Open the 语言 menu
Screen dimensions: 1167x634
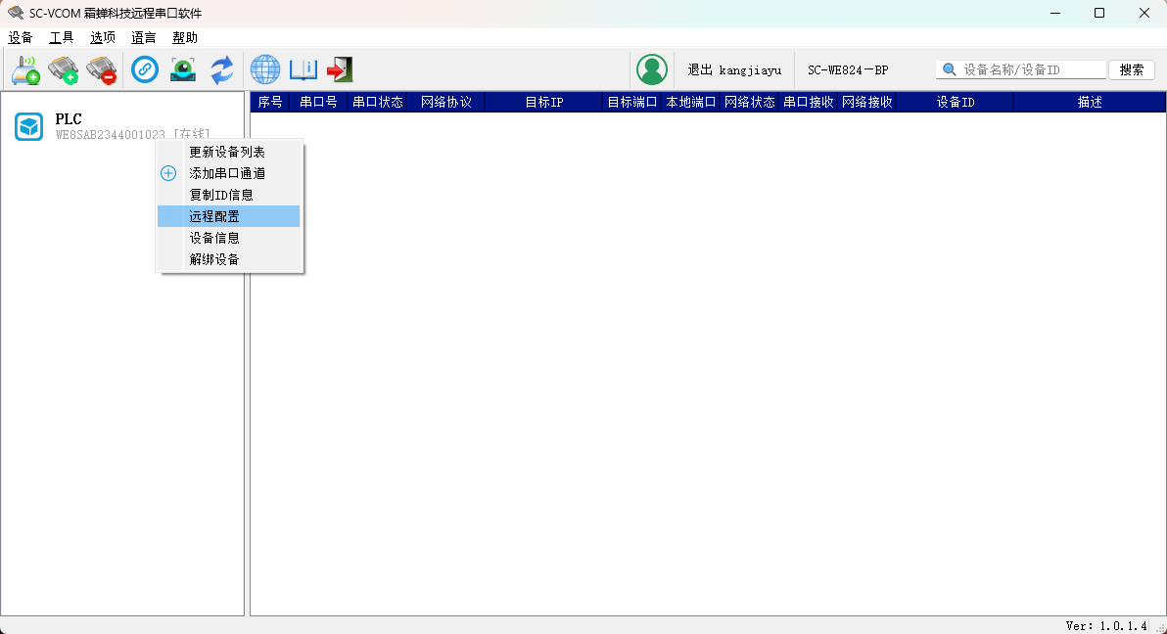(x=144, y=37)
